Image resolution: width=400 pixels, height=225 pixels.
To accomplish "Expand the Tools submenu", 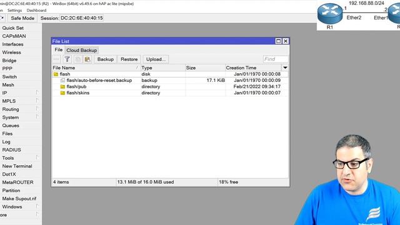I will click(37, 157).
